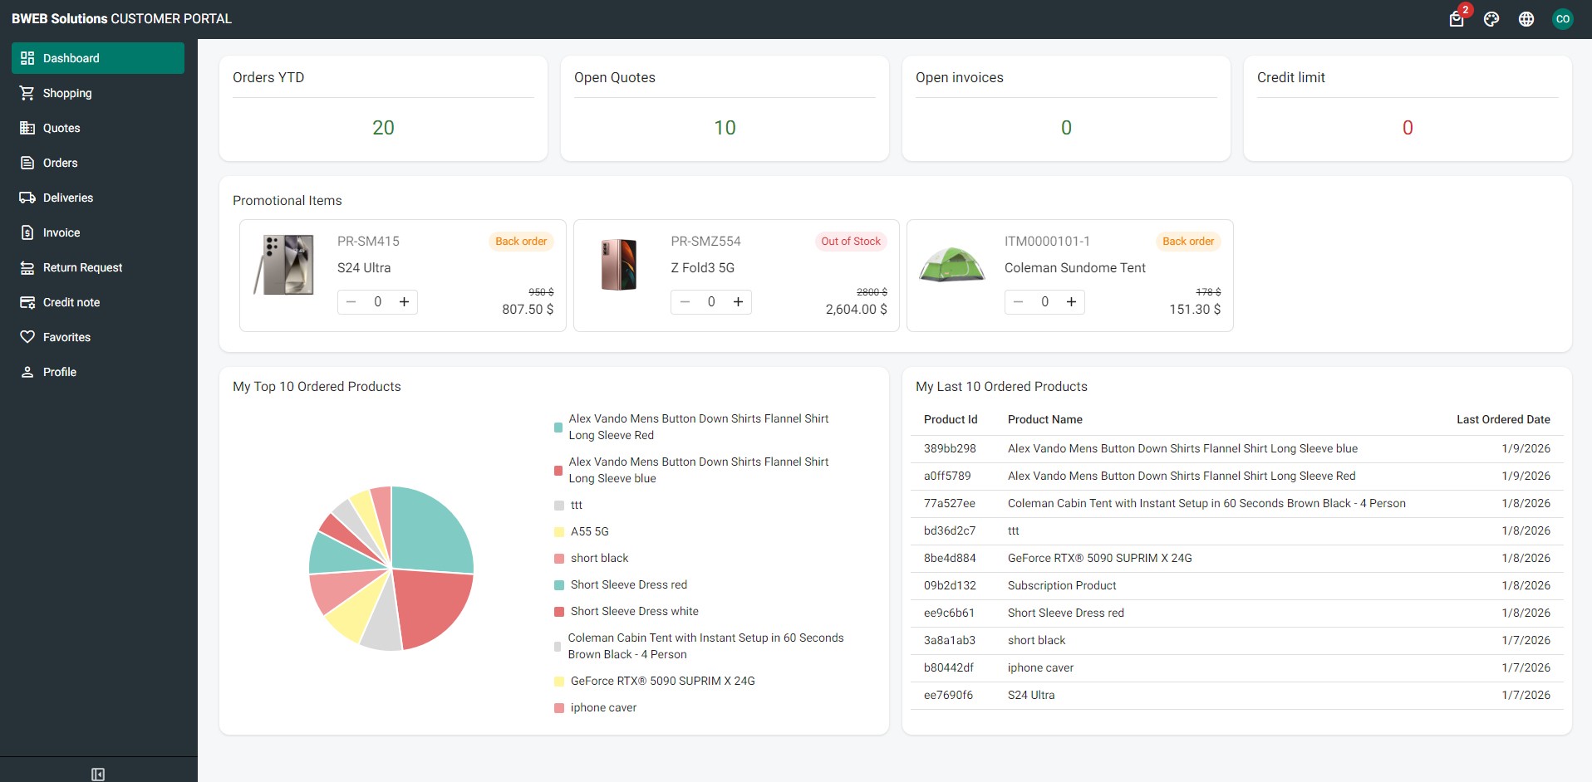Image resolution: width=1592 pixels, height=782 pixels.
Task: Collapse the sidebar with the bottom icon
Action: pyautogui.click(x=97, y=773)
